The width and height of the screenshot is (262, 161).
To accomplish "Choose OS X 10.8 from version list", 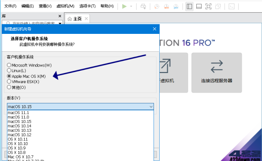I will 80,153.
